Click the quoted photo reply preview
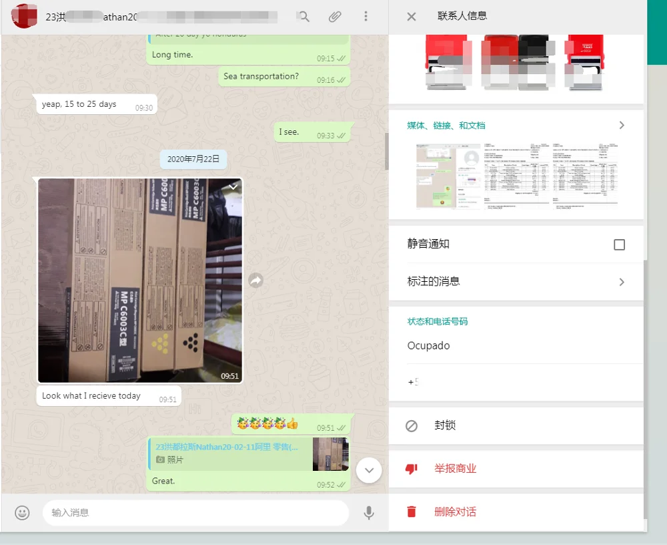This screenshot has height=545, width=667. point(248,453)
